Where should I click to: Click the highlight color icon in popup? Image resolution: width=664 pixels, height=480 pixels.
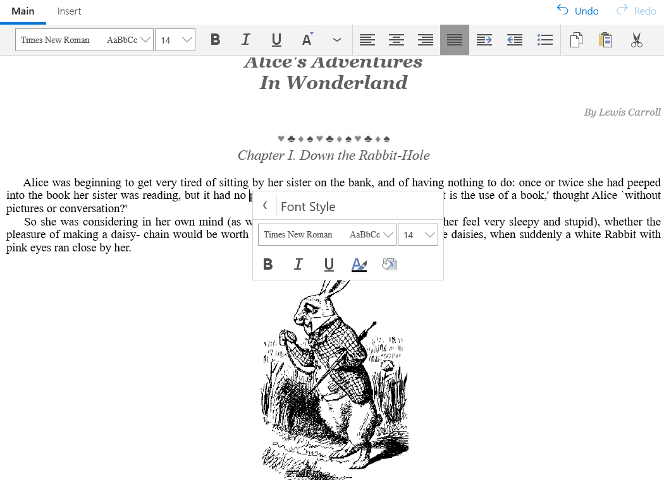(x=390, y=265)
